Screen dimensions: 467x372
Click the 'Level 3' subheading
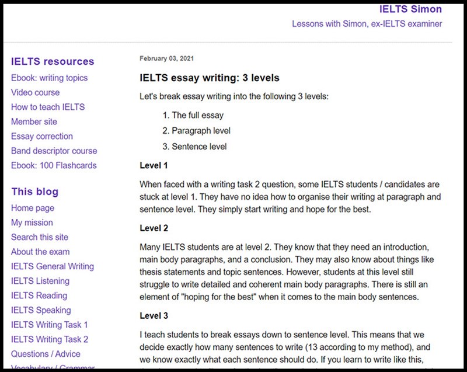(x=154, y=316)
